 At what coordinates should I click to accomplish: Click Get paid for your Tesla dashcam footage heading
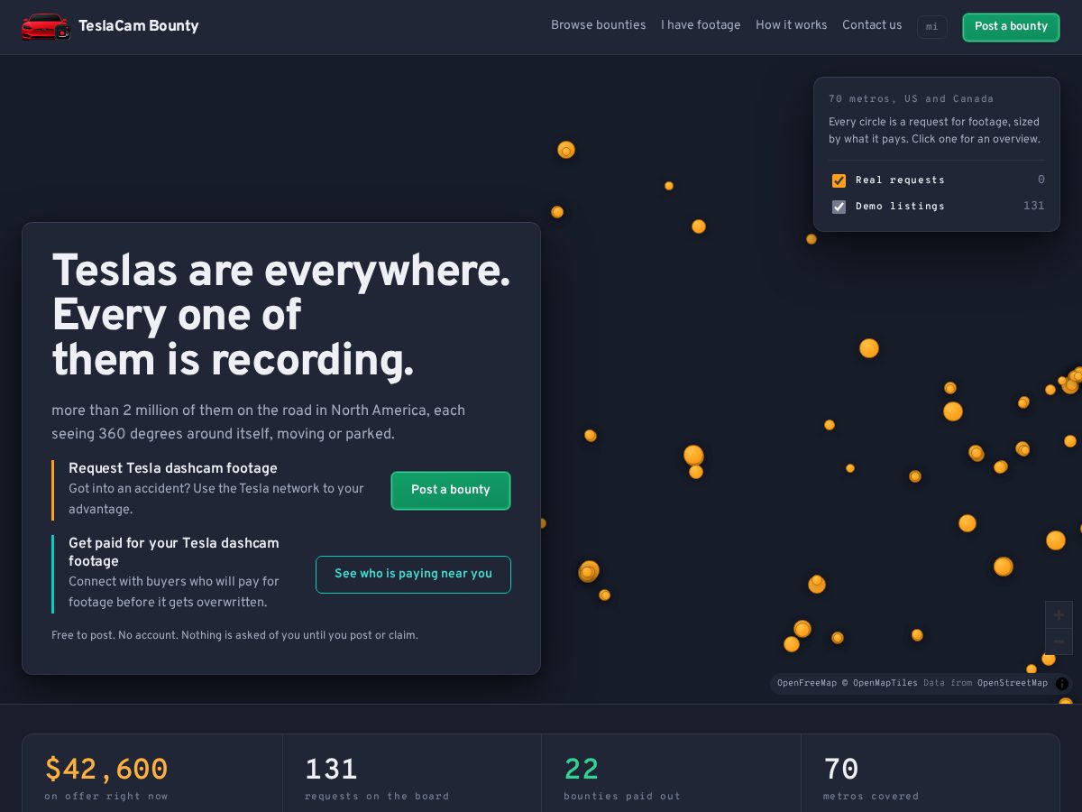174,552
